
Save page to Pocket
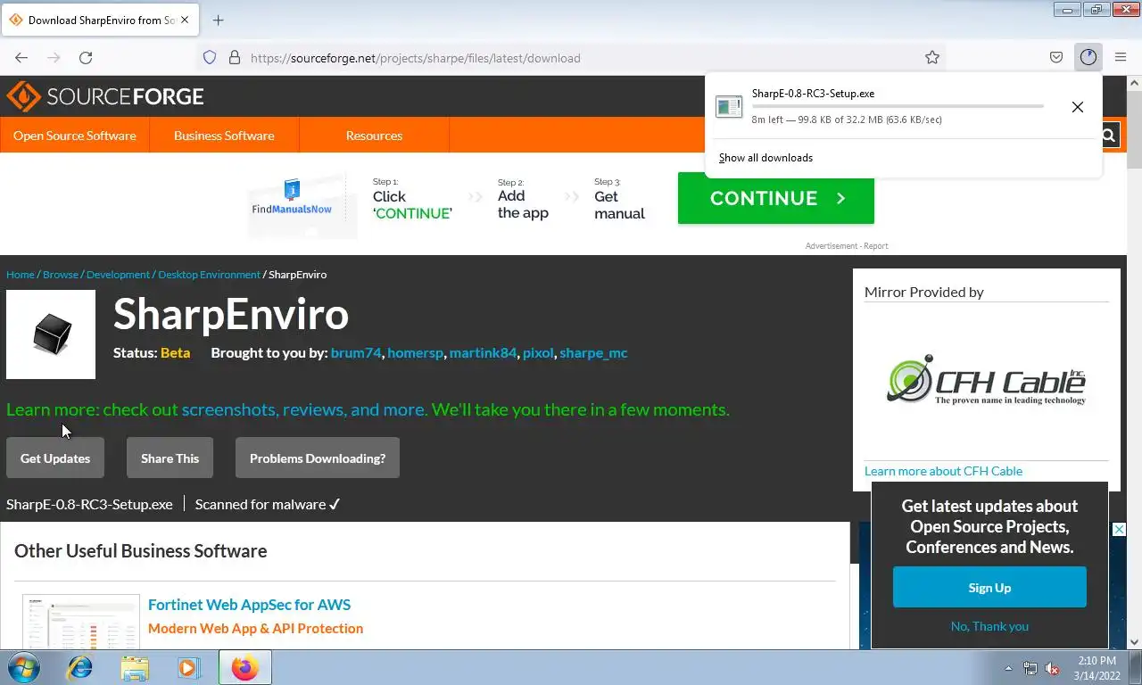(1056, 58)
